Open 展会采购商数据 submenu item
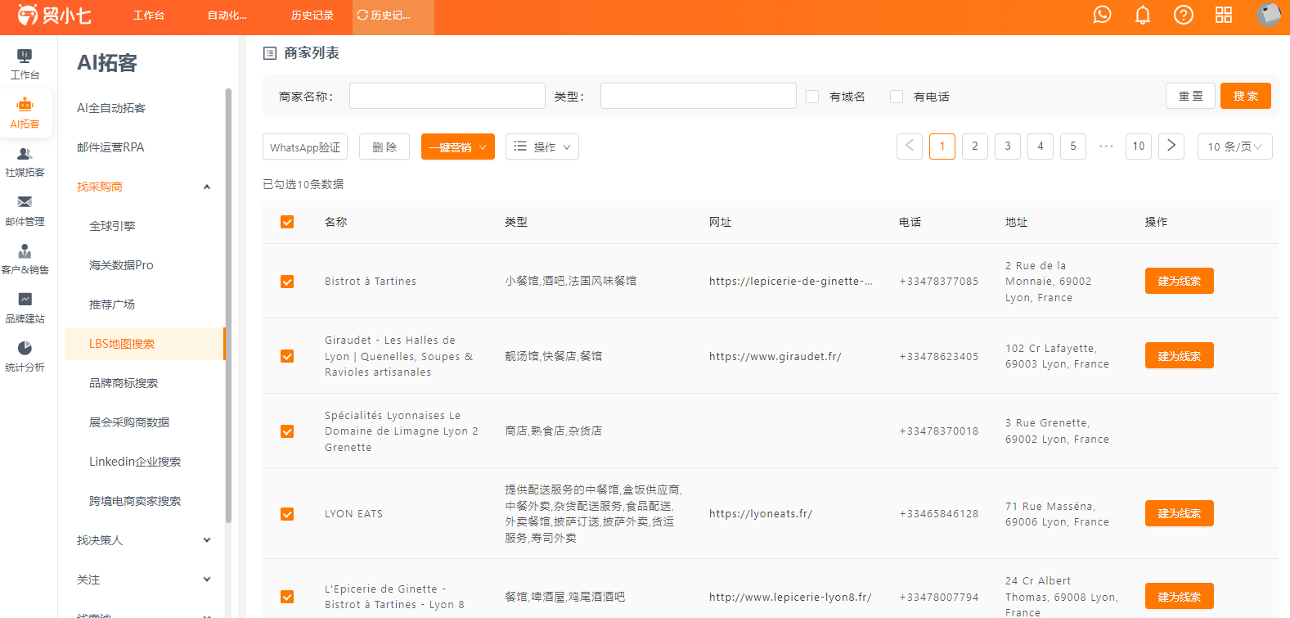Viewport: 1290px width, 618px height. [x=129, y=422]
